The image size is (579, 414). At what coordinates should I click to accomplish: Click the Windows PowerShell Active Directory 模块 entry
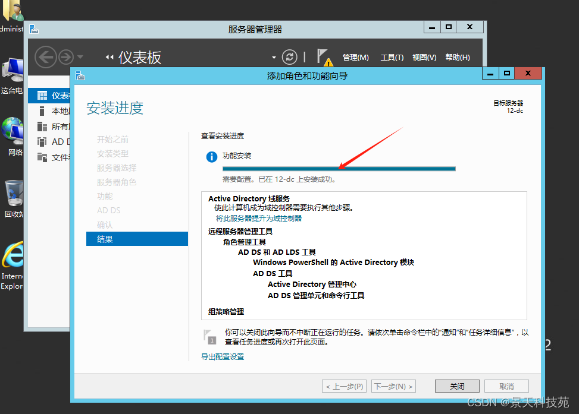[333, 263]
